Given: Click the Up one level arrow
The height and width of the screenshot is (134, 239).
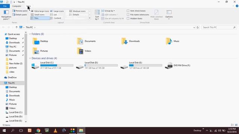Looking at the screenshot, I should click(x=16, y=27).
